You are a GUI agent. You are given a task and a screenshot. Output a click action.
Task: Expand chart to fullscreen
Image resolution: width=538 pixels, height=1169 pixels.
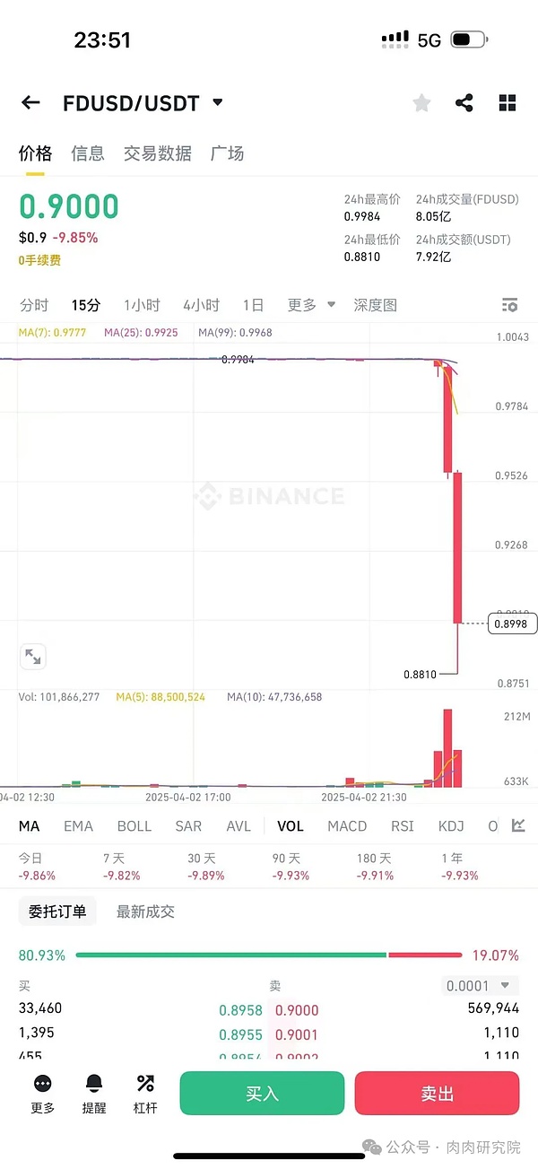pos(33,657)
